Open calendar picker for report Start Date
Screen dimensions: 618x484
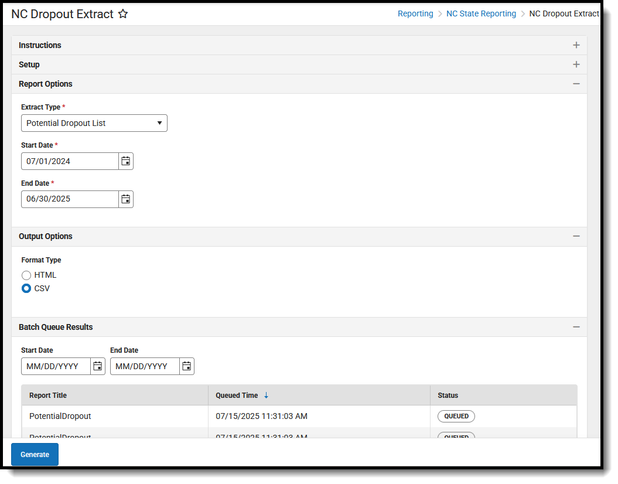click(x=126, y=161)
